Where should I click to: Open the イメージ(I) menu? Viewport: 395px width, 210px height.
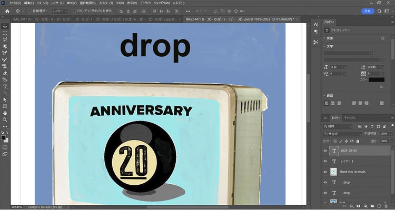[x=42, y=3]
